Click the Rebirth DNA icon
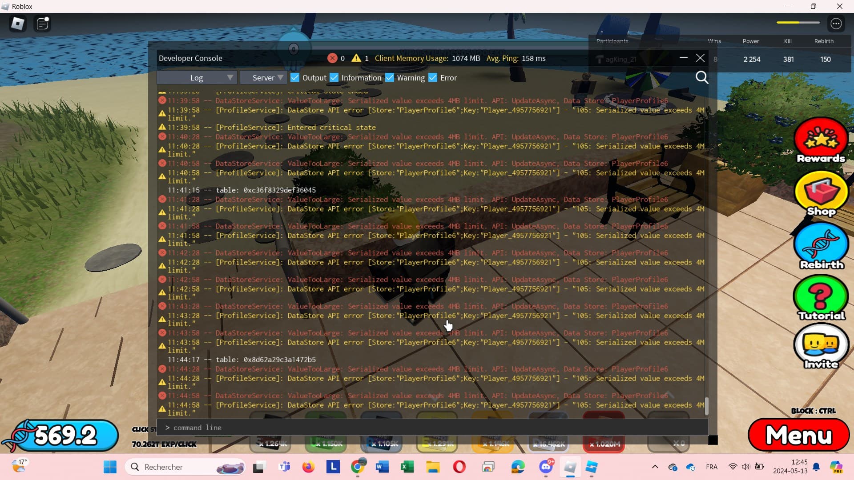Screen dimensions: 854x480 tap(821, 246)
